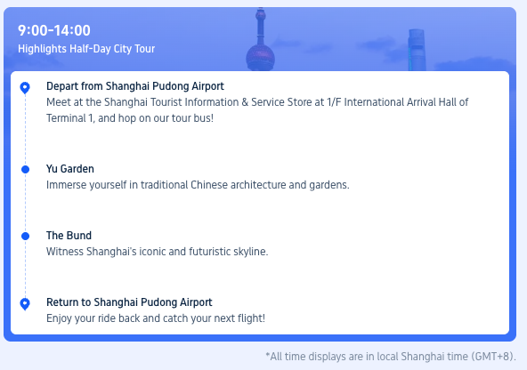Click the text about traditional Chinese architecture and gardens

198,185
